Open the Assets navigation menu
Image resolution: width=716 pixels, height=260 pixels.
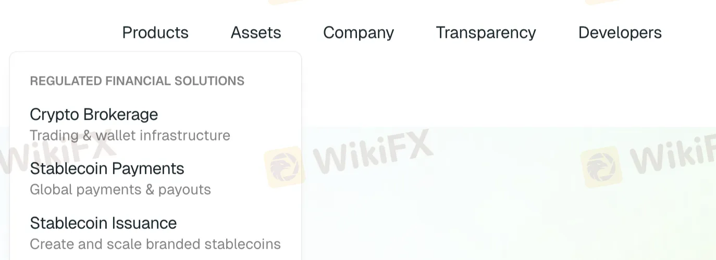tap(256, 33)
